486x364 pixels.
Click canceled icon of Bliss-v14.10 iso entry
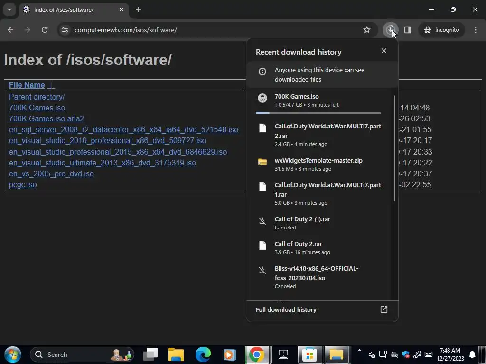tap(262, 270)
